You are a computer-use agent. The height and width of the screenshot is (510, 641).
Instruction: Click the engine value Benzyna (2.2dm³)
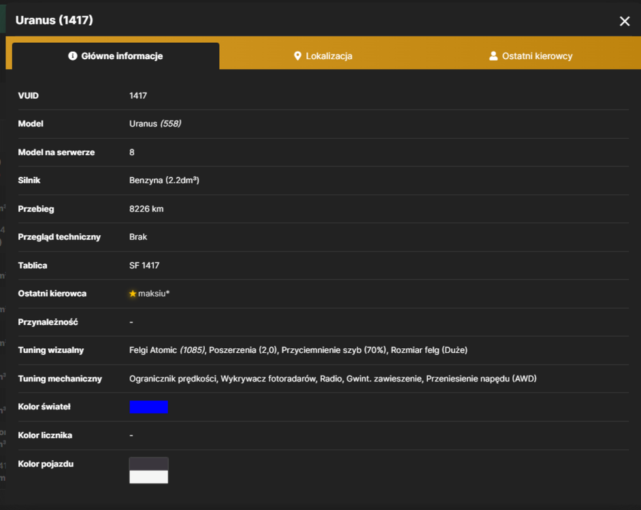pos(165,180)
